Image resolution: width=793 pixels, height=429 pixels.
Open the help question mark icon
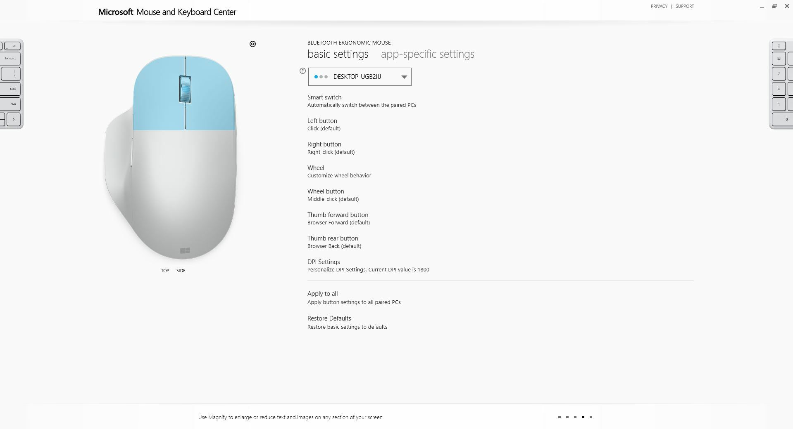(x=302, y=71)
